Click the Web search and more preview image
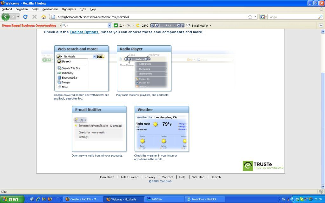This screenshot has height=203, width=325. [82, 68]
